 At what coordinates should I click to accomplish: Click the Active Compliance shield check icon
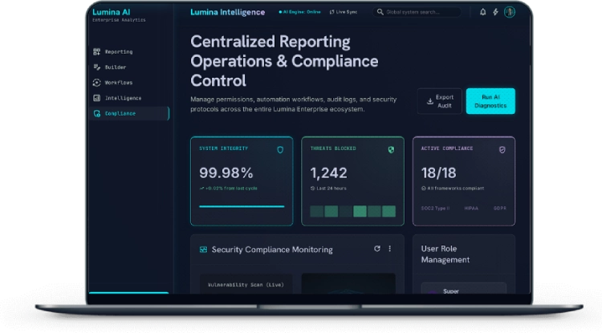(502, 150)
